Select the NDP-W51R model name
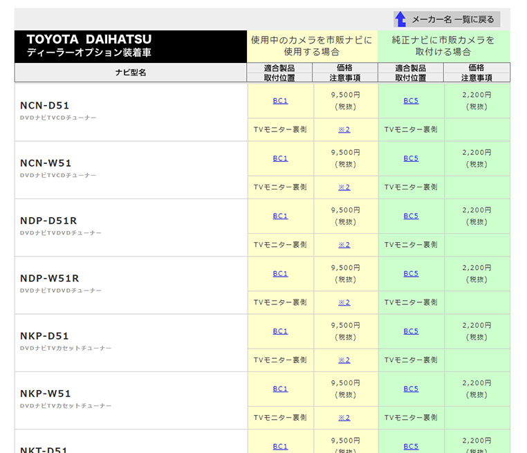Viewport: 527px width, 453px height. coord(50,279)
